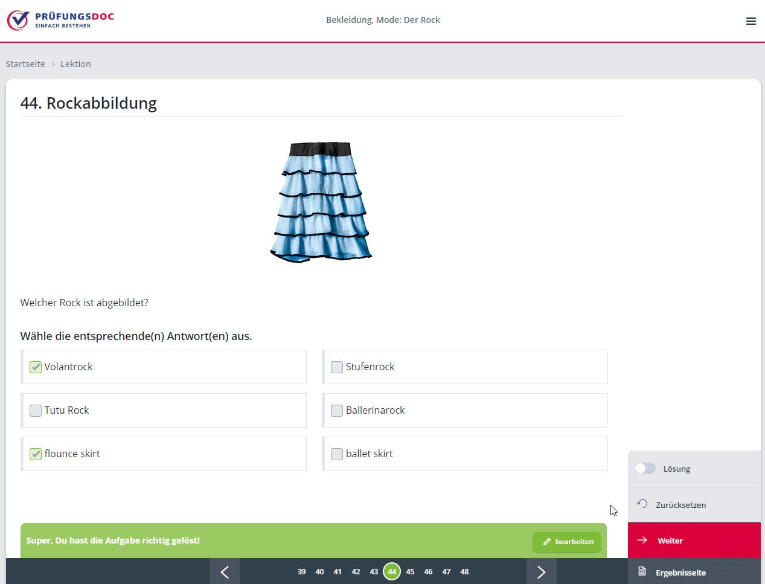Toggle the Lösung switch
Screen dimensions: 765x584
coord(645,469)
